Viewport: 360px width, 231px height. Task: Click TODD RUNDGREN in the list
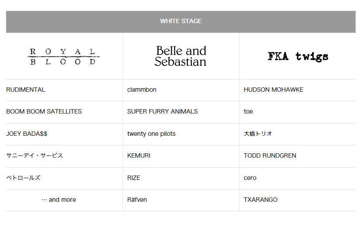tap(270, 155)
